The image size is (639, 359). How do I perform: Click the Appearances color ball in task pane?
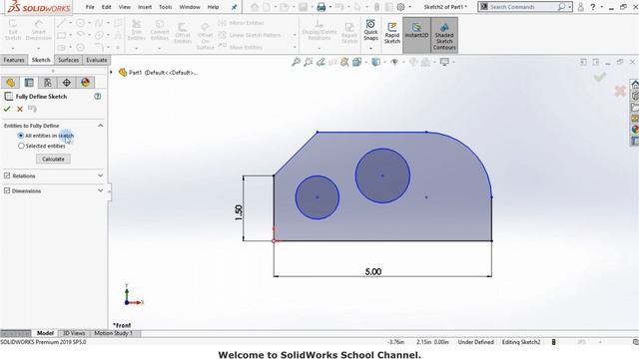(635, 130)
